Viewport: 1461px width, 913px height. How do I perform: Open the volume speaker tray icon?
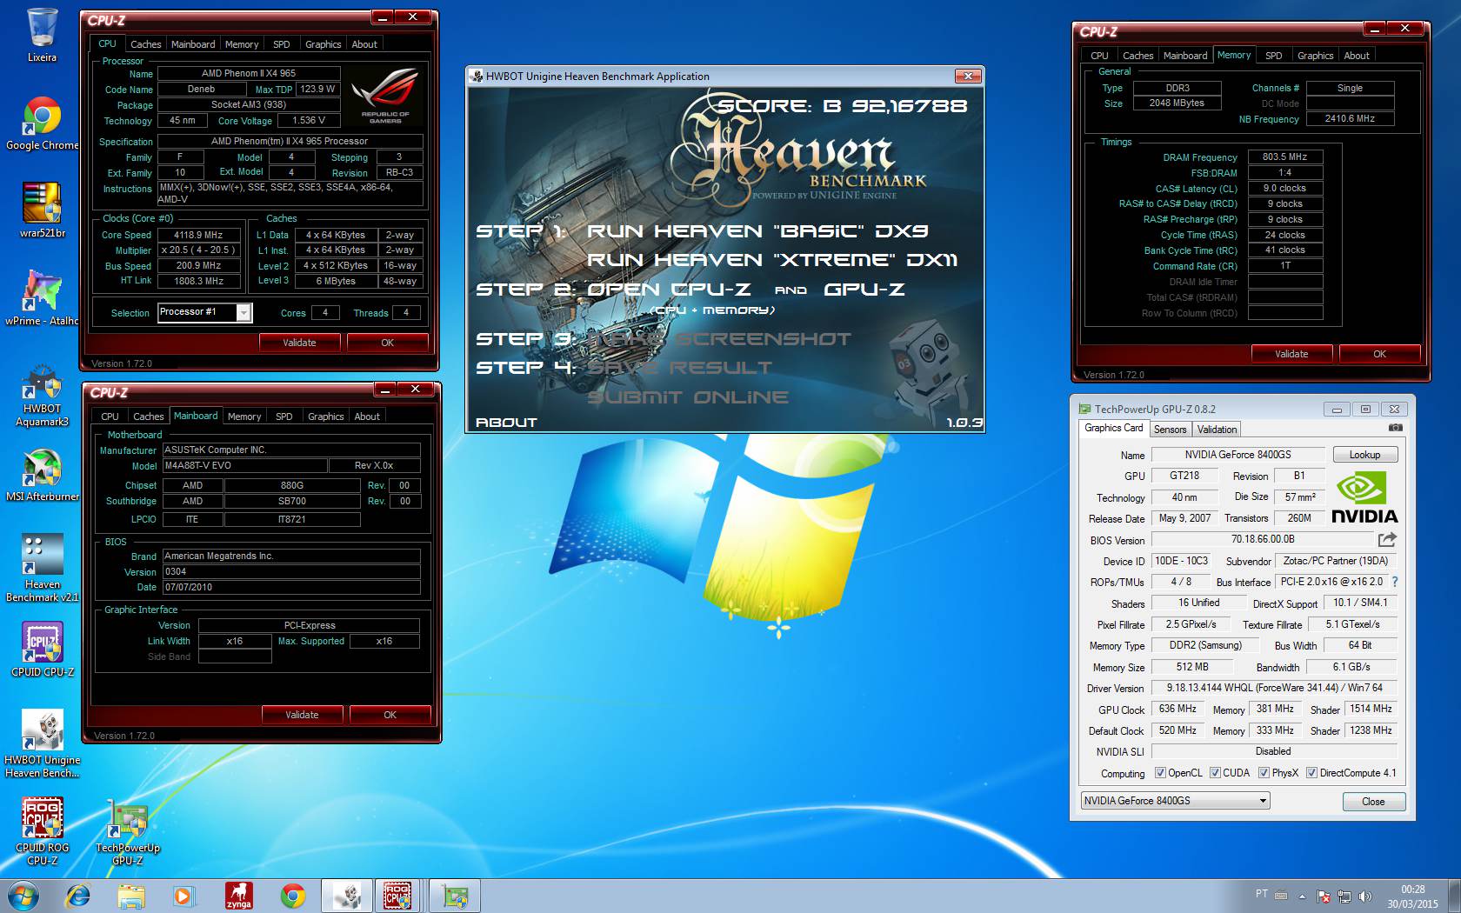[x=1364, y=896]
